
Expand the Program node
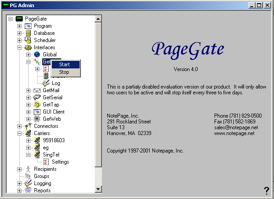[19, 26]
